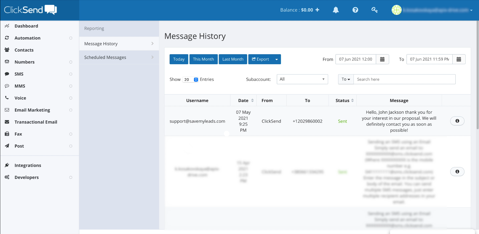Click the Contacts people icon
Image resolution: width=479 pixels, height=234 pixels.
(7, 50)
